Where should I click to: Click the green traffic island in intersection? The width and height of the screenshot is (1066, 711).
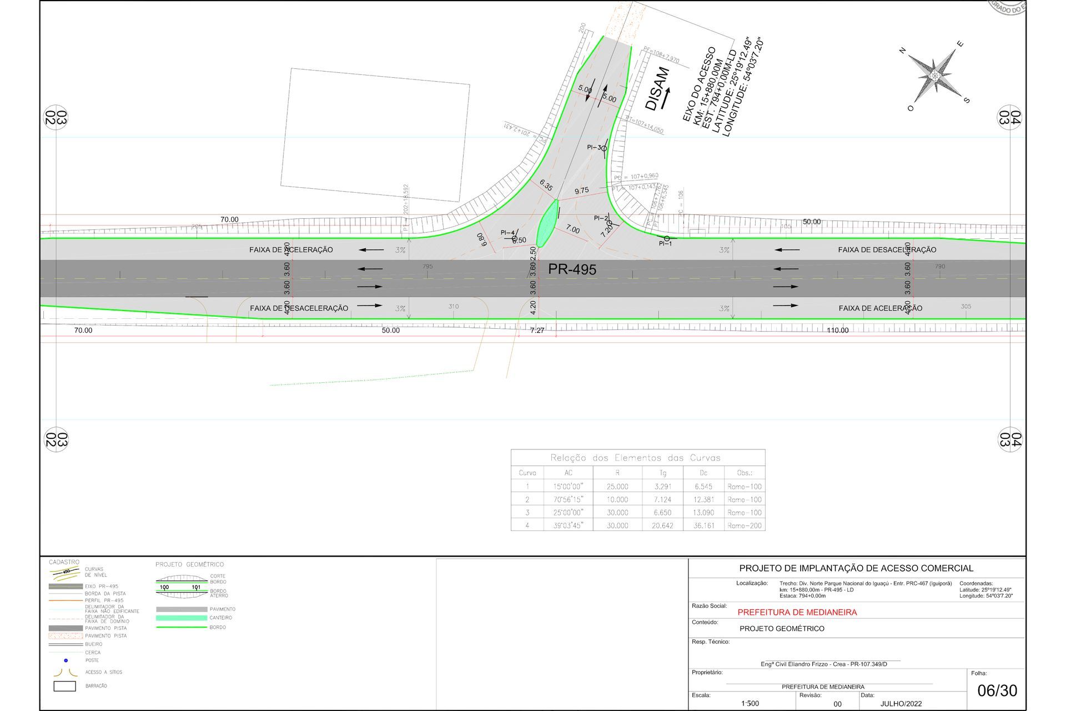tap(547, 223)
